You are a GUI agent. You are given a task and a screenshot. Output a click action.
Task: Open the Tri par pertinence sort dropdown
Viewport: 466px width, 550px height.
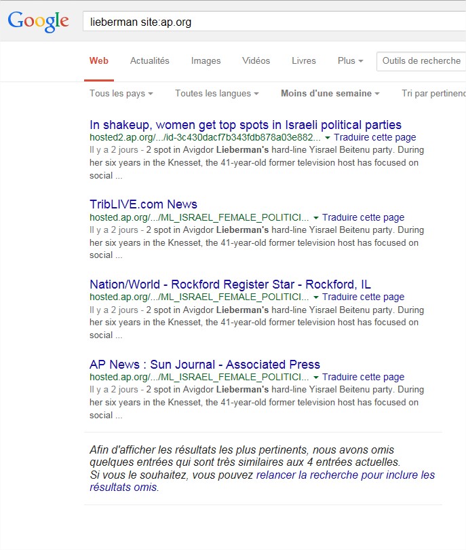[x=433, y=93]
